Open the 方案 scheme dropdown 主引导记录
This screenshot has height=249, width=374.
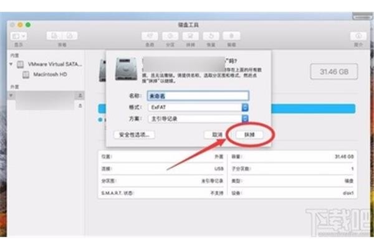tap(198, 119)
